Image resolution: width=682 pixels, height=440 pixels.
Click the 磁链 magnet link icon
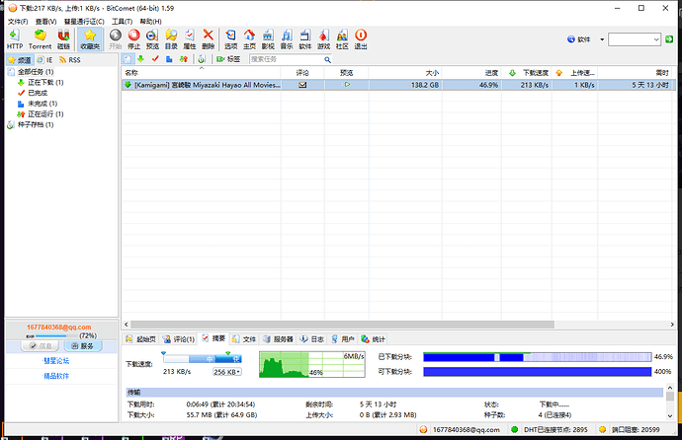coord(63,39)
